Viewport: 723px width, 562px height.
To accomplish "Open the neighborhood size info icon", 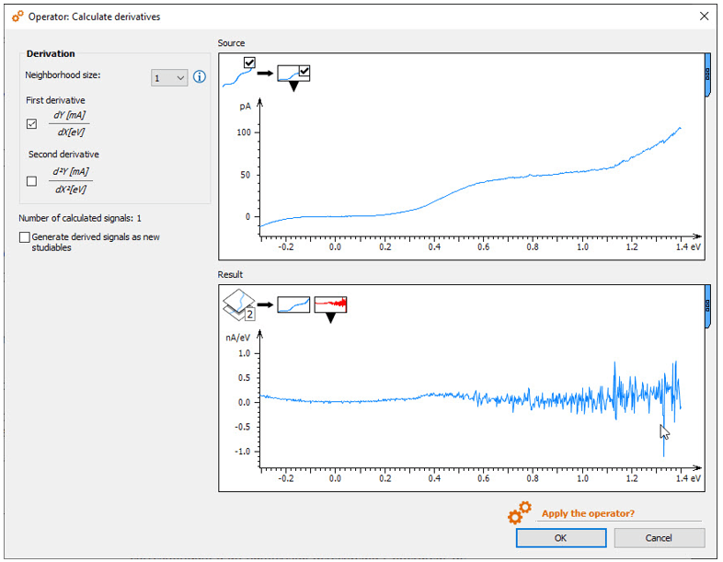I will point(200,76).
